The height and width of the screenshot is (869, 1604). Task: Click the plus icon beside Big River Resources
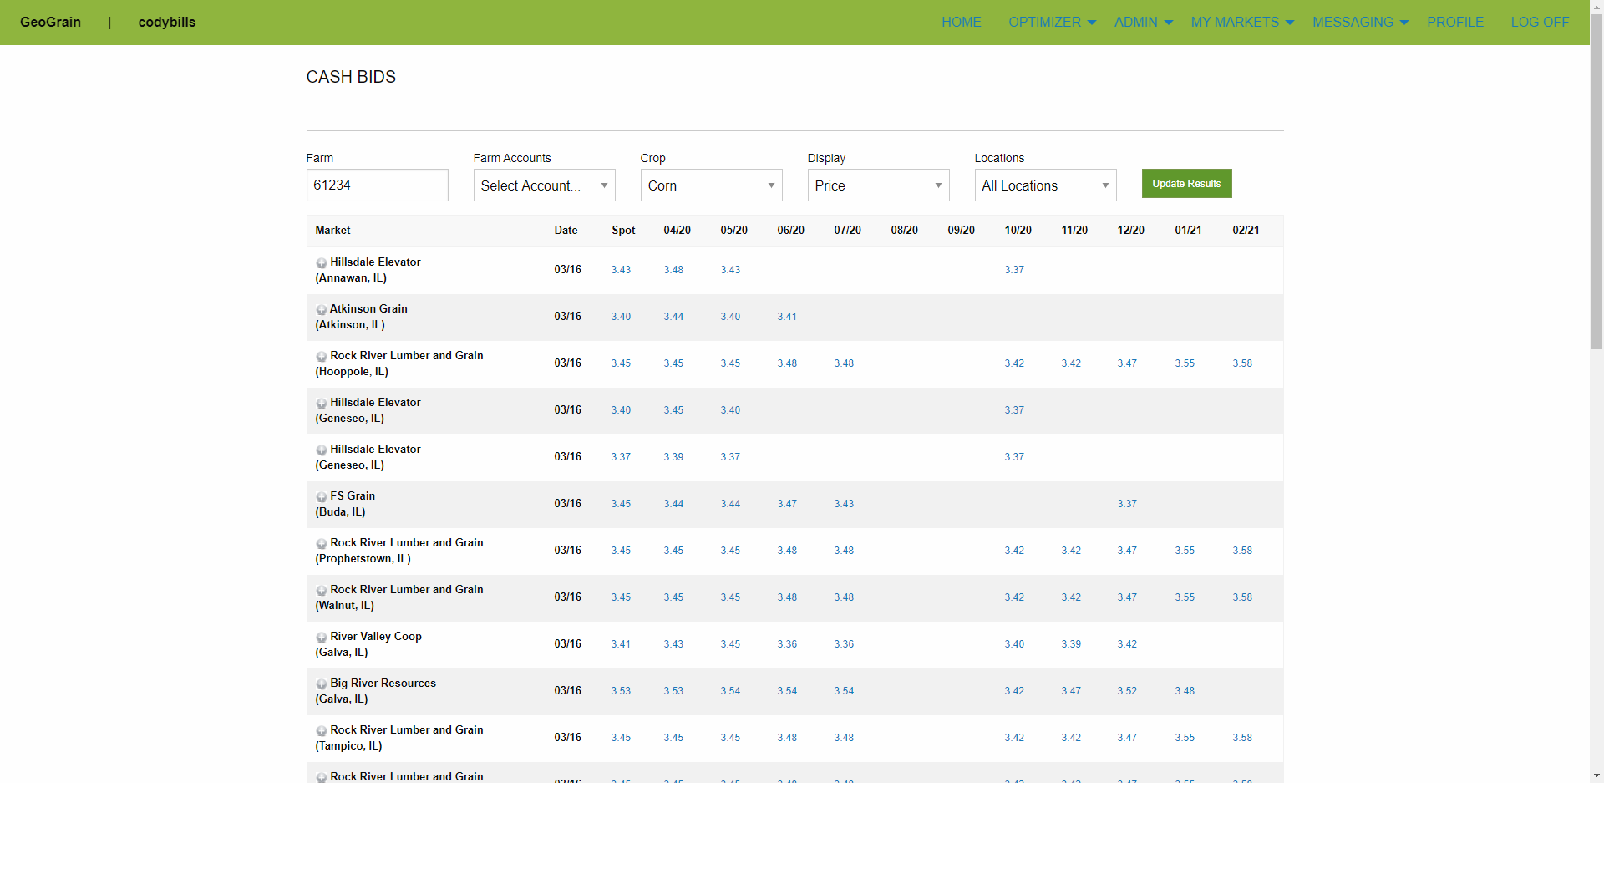(x=322, y=684)
